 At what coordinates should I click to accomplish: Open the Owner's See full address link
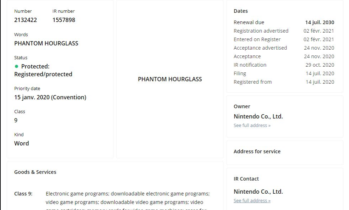(x=252, y=126)
